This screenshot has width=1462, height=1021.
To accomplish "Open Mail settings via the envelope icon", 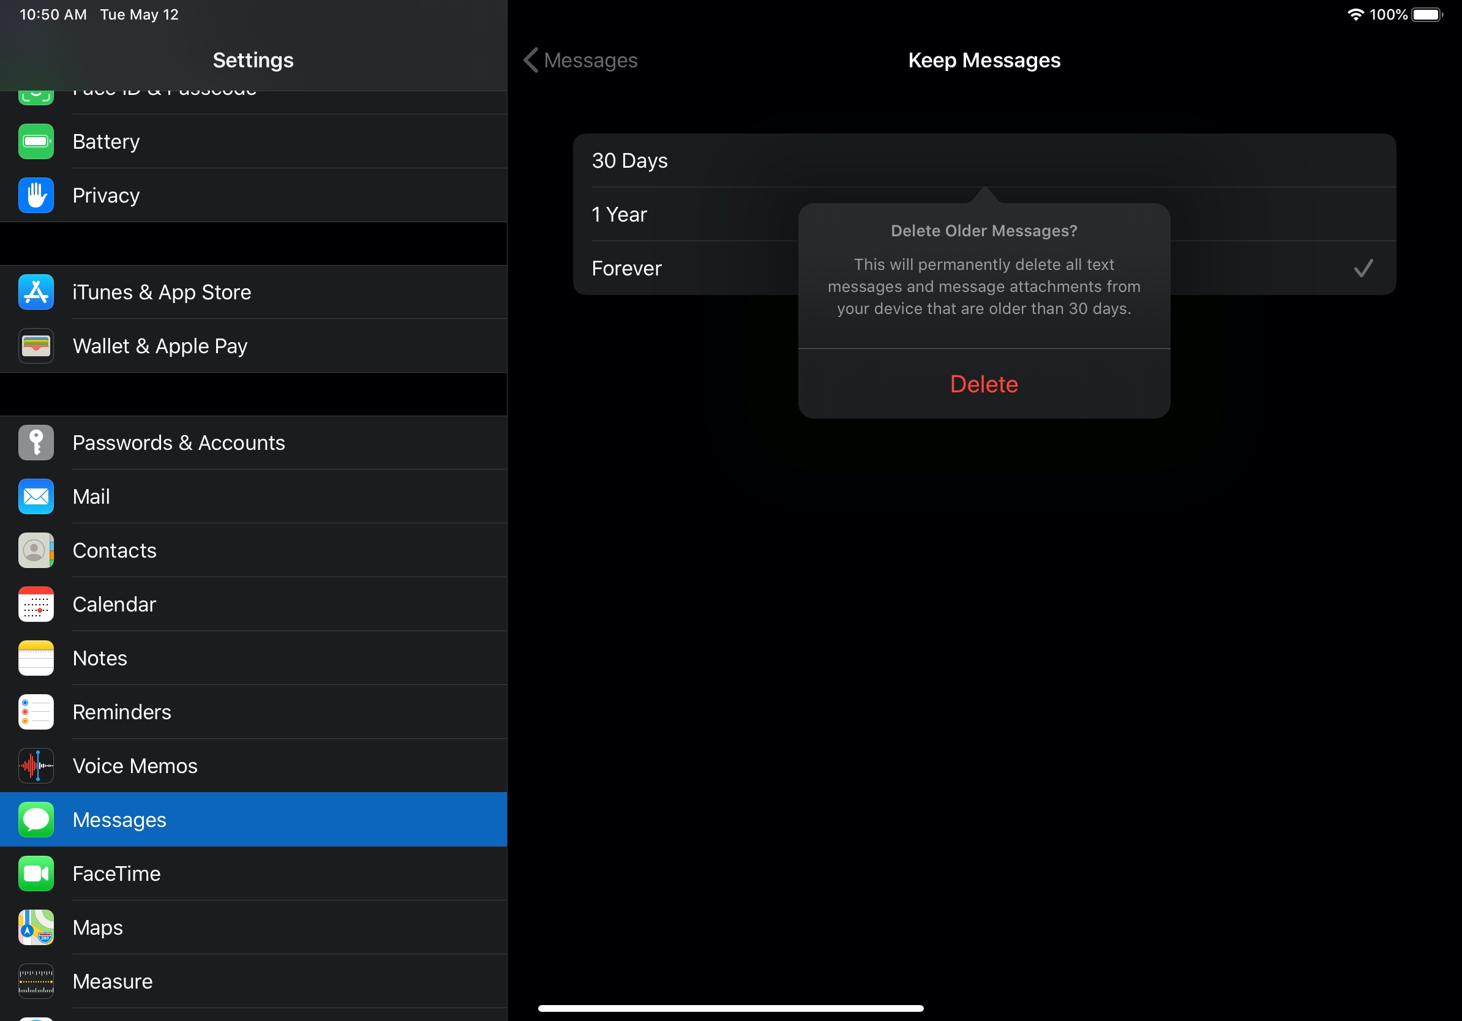I will tap(36, 496).
